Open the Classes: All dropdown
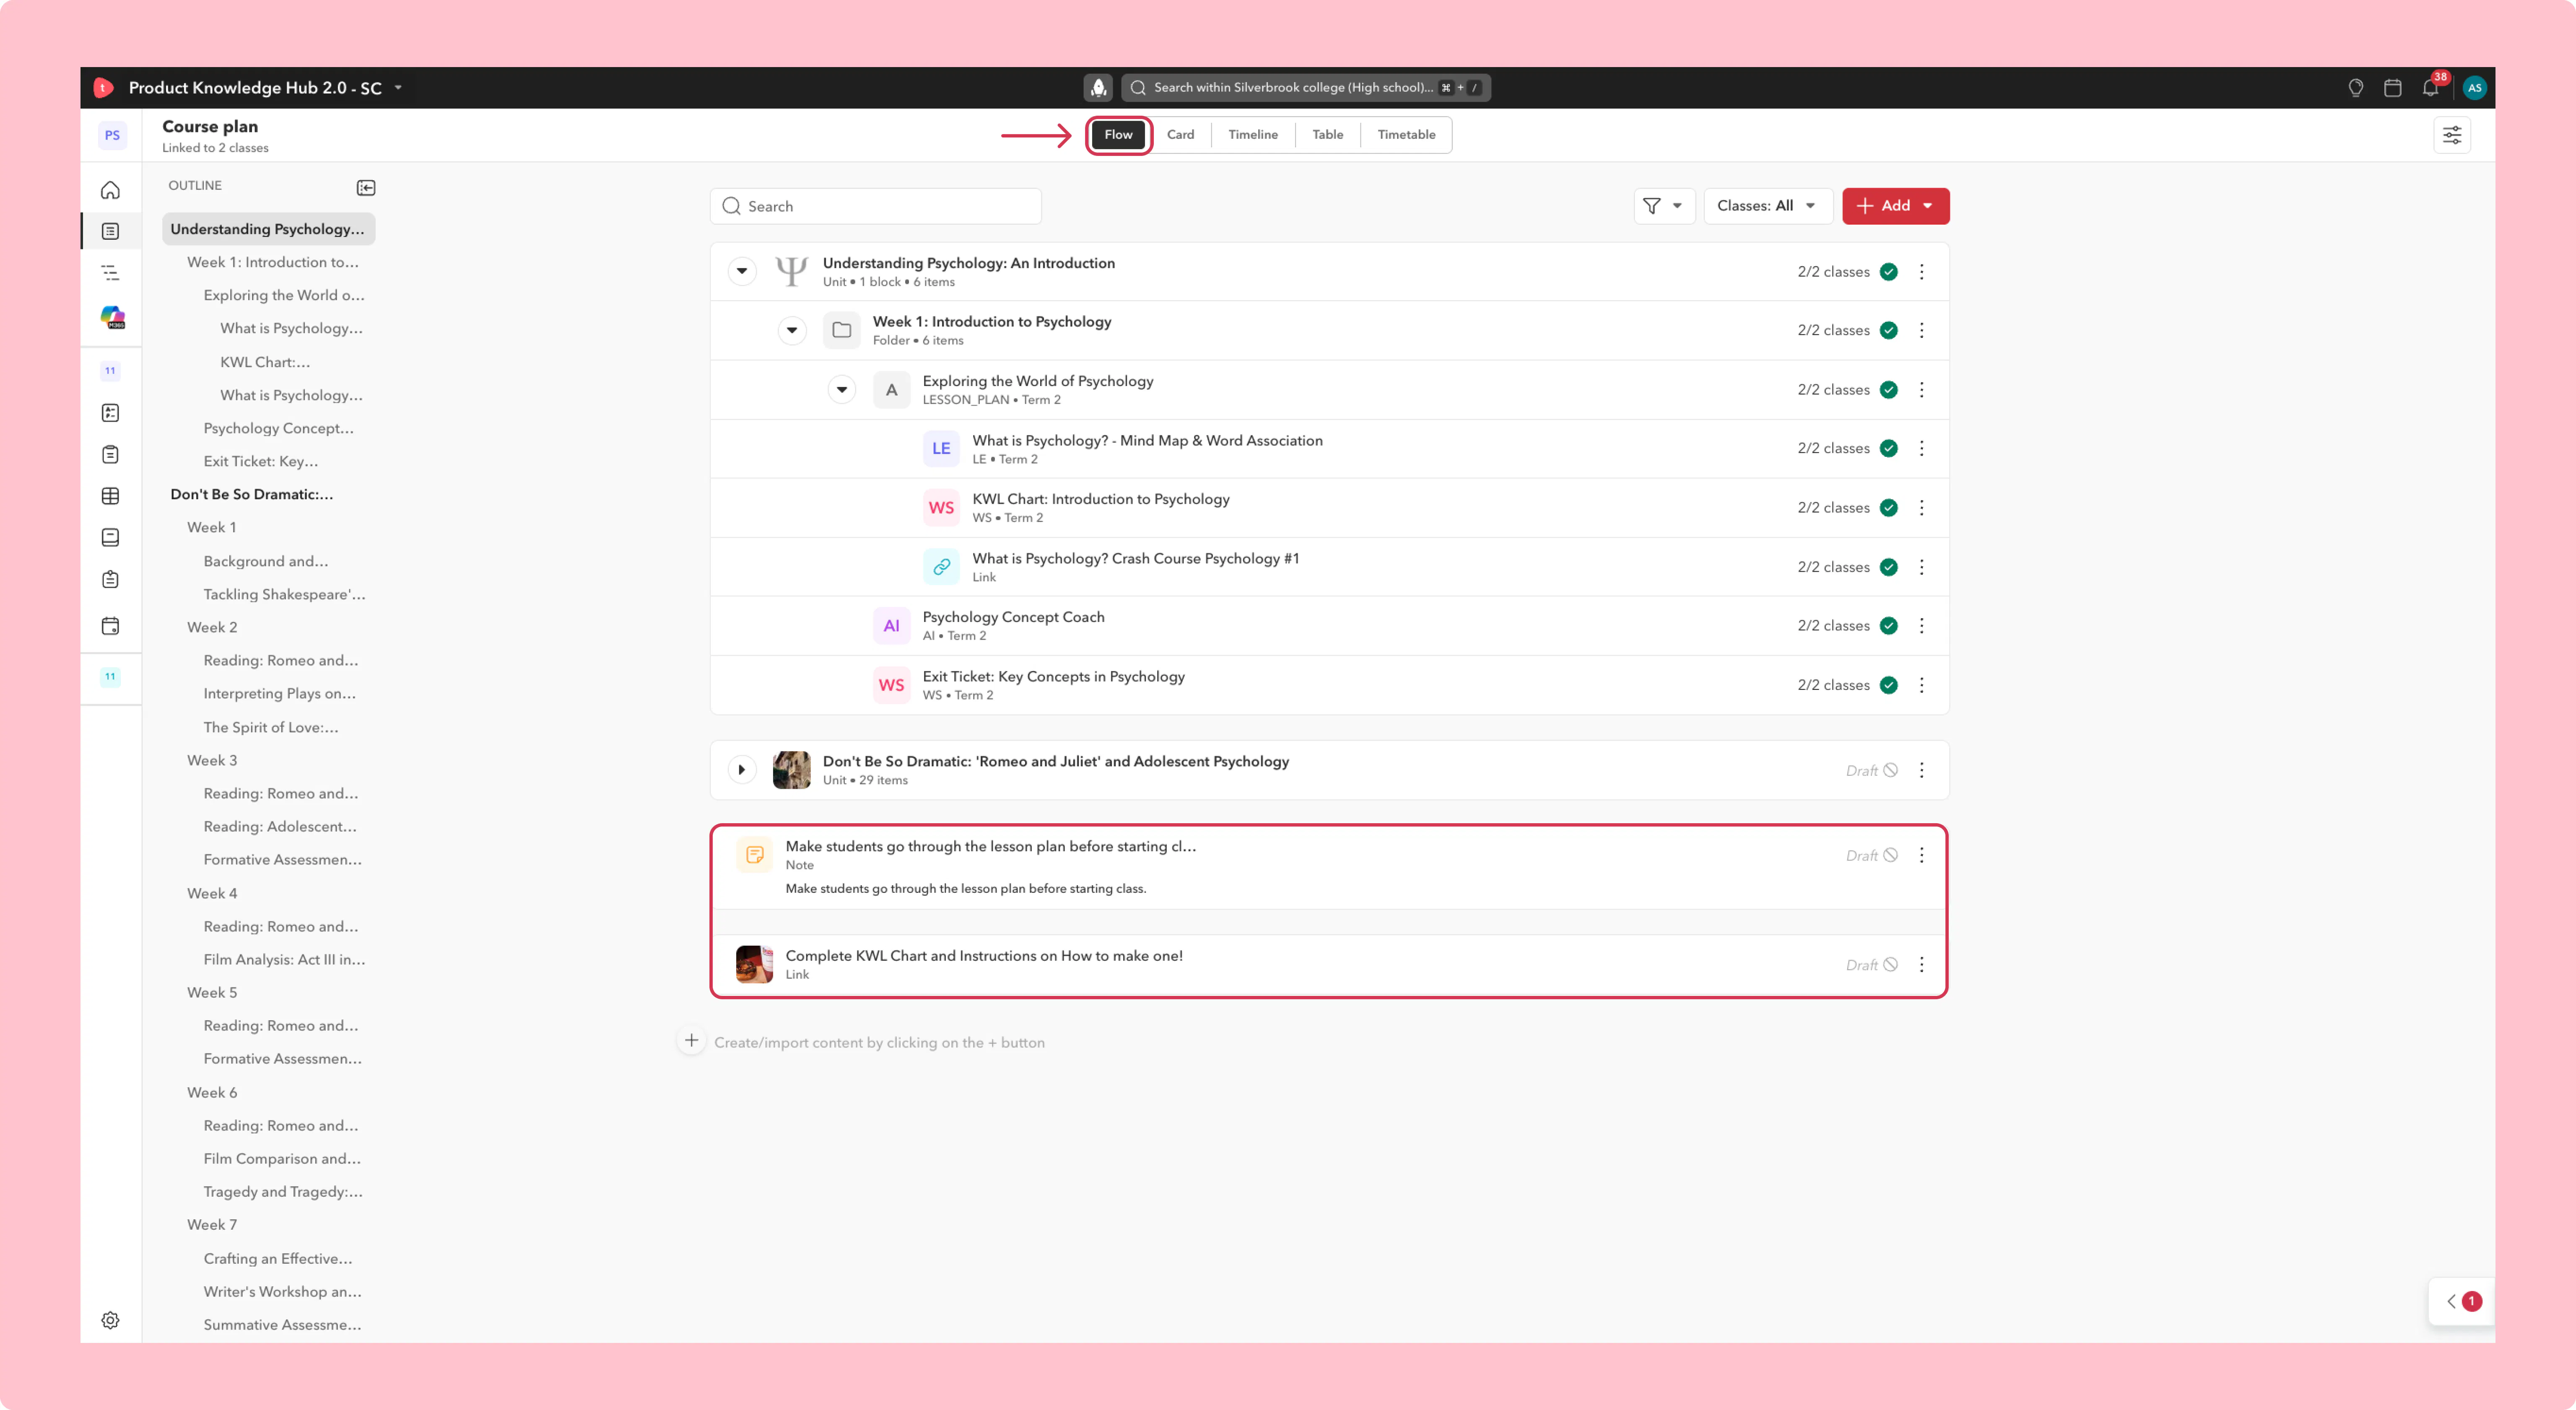Viewport: 2576px width, 1410px height. click(x=1767, y=206)
